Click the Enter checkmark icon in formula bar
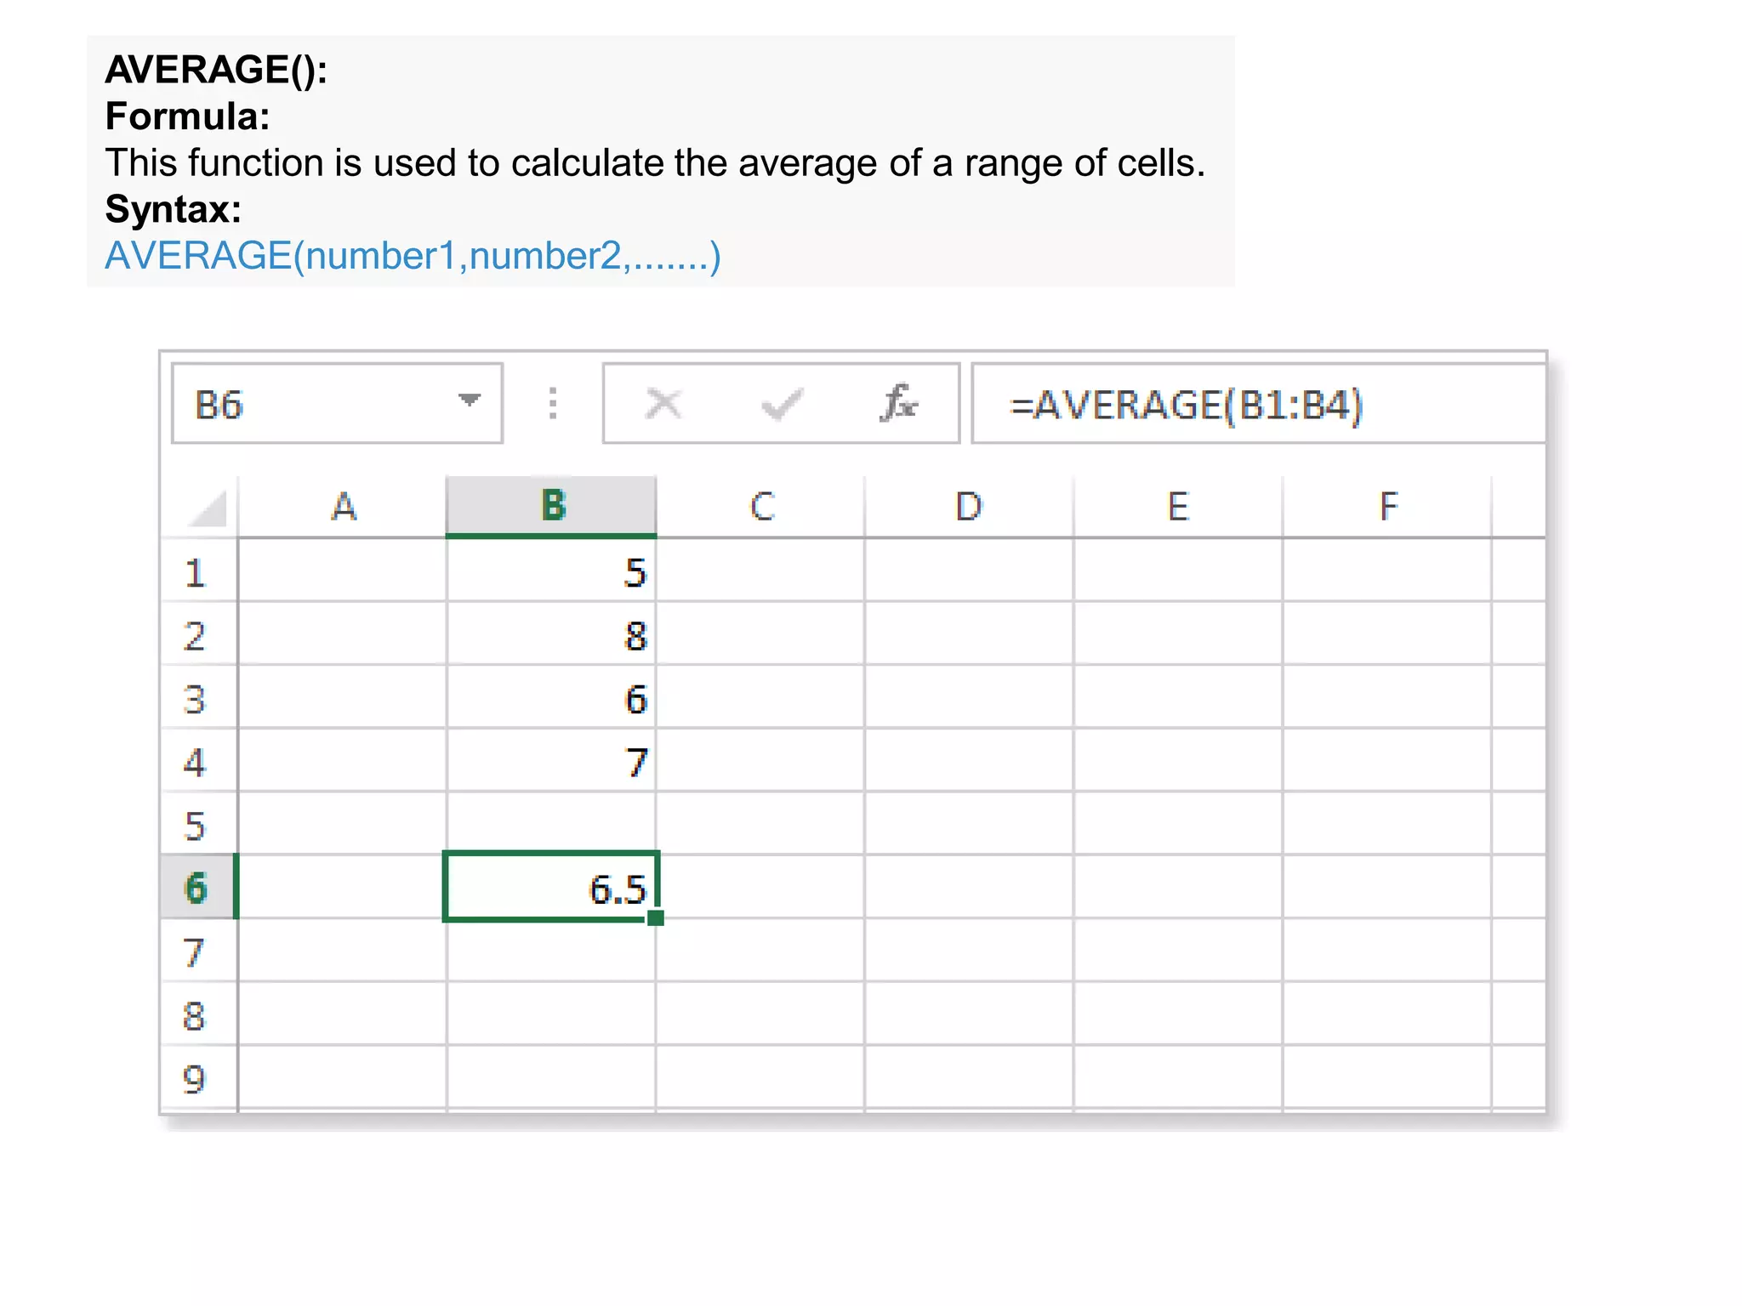 pyautogui.click(x=782, y=405)
